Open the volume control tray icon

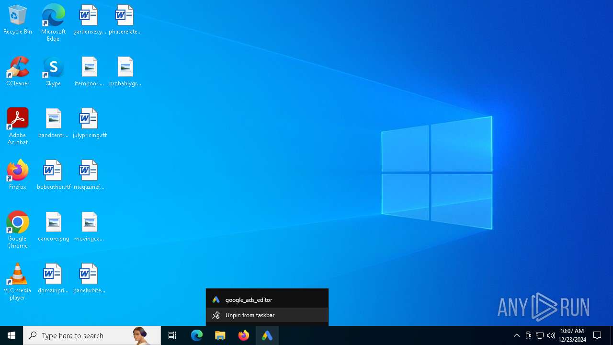(x=551, y=335)
